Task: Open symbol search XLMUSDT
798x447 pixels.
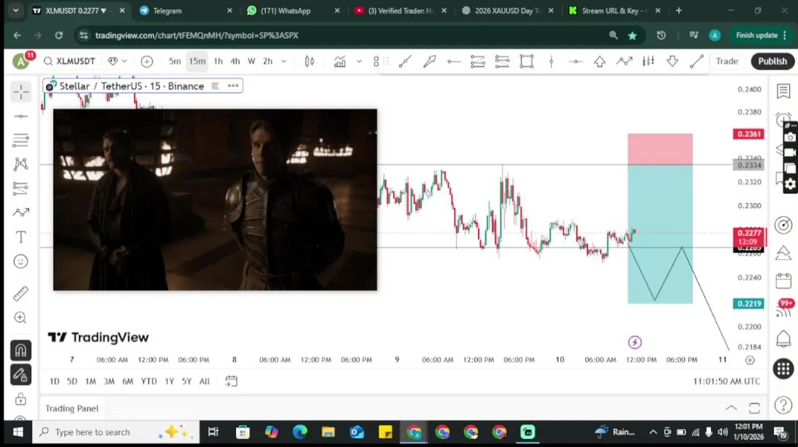Action: click(69, 61)
